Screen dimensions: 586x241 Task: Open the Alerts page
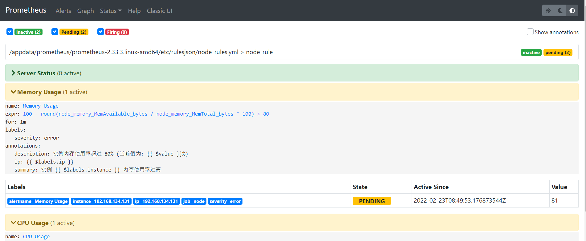coord(63,11)
